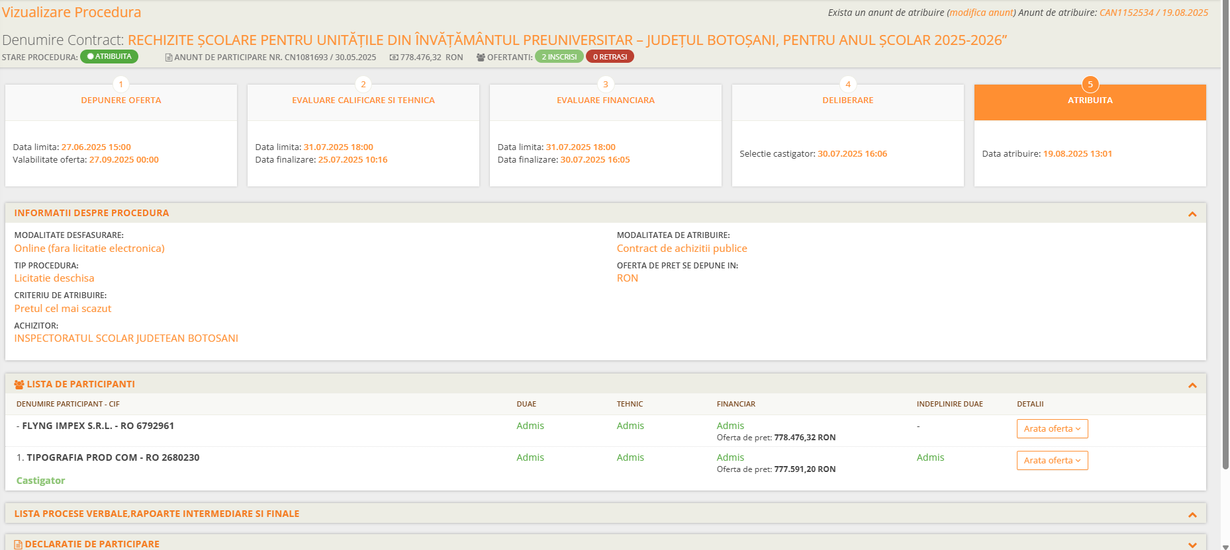Click the users icon beside OFERTANTI
The image size is (1230, 550).
481,58
